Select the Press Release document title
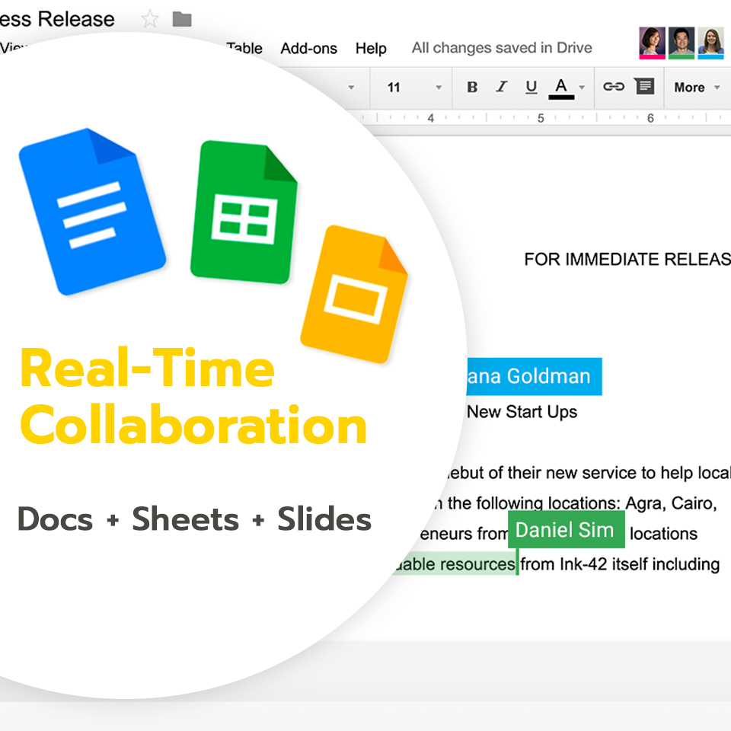Screen dimensions: 731x731 (x=57, y=19)
